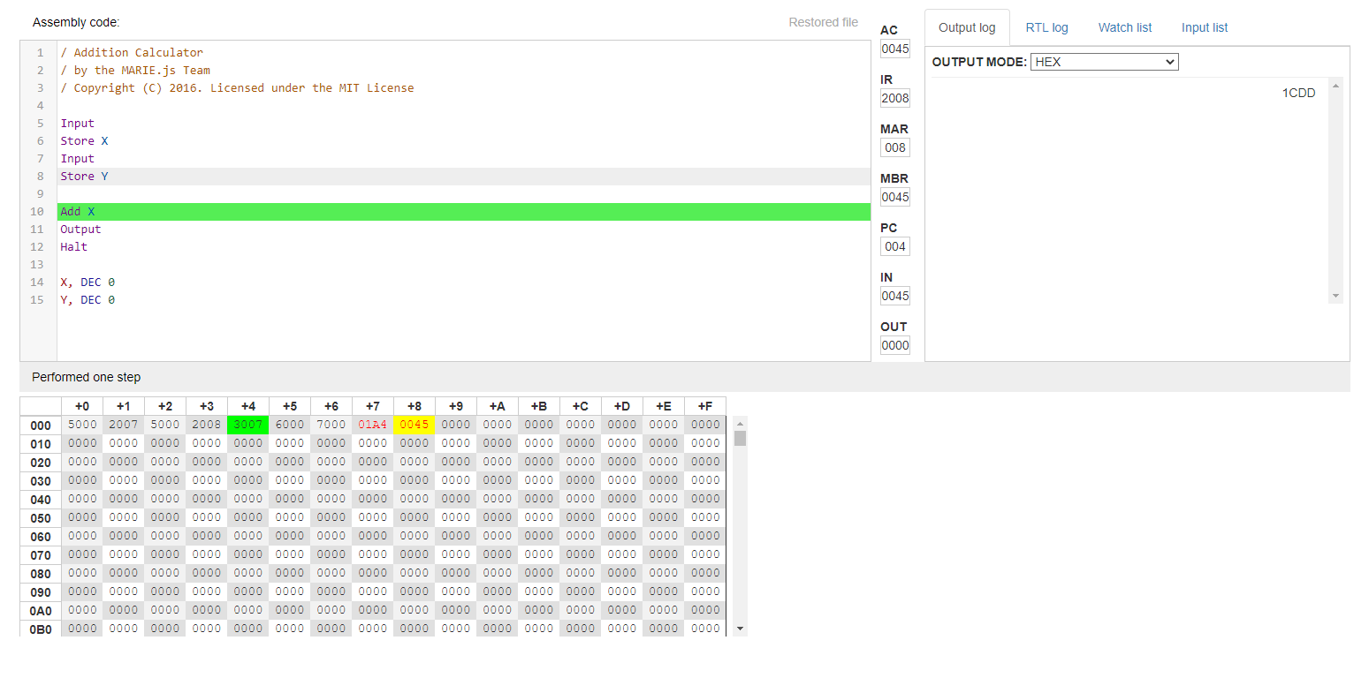Click row header 0B0 in memory table
Image resolution: width=1369 pixels, height=678 pixels.
click(41, 629)
